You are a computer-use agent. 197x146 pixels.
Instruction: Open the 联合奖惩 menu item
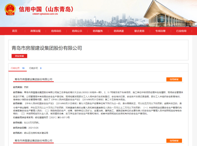(139, 31)
